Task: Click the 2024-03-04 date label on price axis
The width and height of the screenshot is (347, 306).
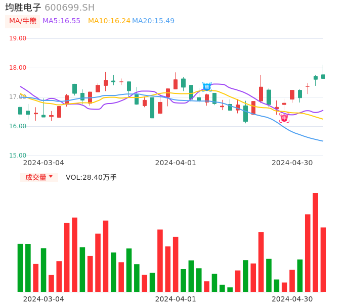Action: click(44, 163)
